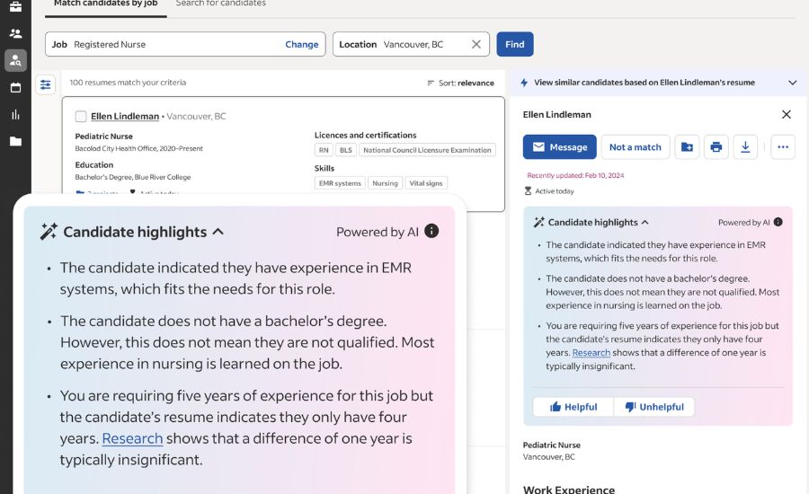
Task: Collapse Candidate highlights in the right panel
Action: coord(645,222)
